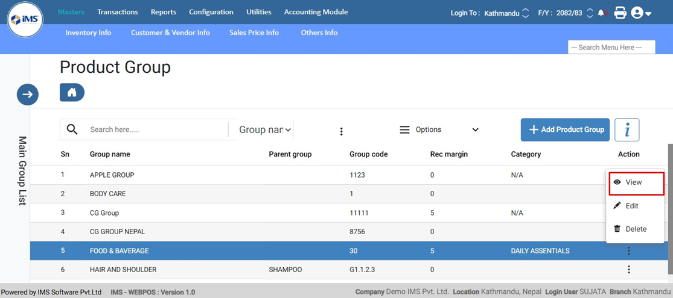The image size is (673, 298).
Task: Sort by Group name column header
Action: [110, 154]
